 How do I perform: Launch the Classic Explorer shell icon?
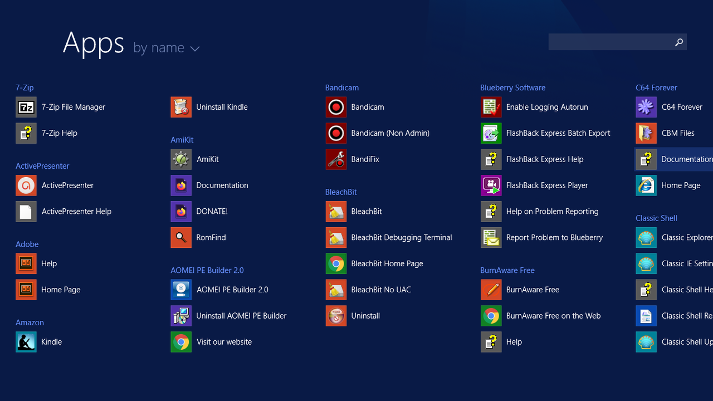point(646,237)
